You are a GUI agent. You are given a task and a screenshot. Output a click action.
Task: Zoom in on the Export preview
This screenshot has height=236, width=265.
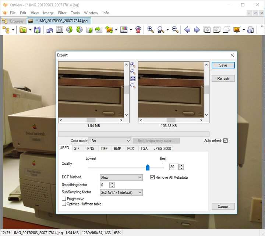(133, 65)
